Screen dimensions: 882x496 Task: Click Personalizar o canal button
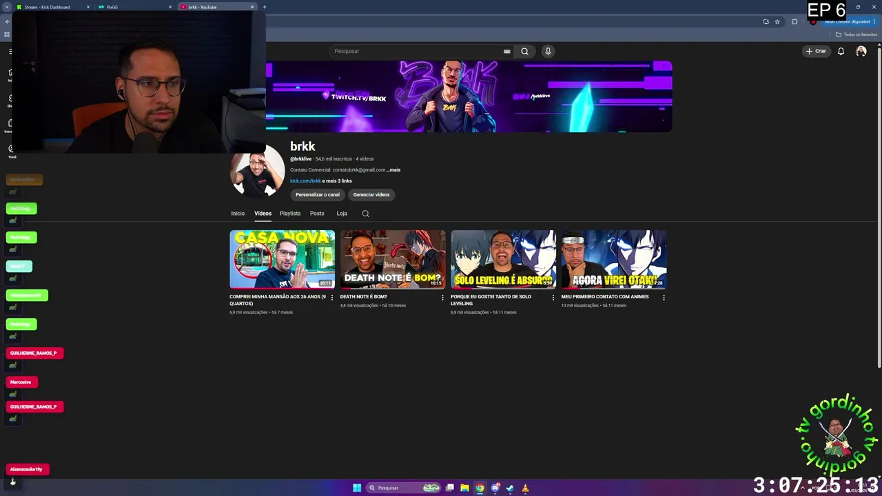[x=318, y=194]
